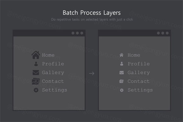Viewport: 183px width, 122px height.
Task: Click the large Gallery envelope icon
Action: pyautogui.click(x=36, y=73)
